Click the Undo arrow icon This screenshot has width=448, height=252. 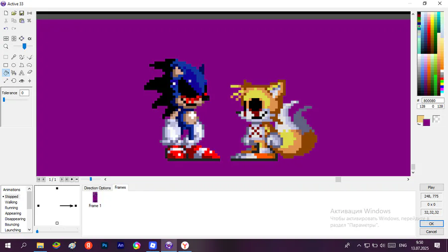pos(5,28)
